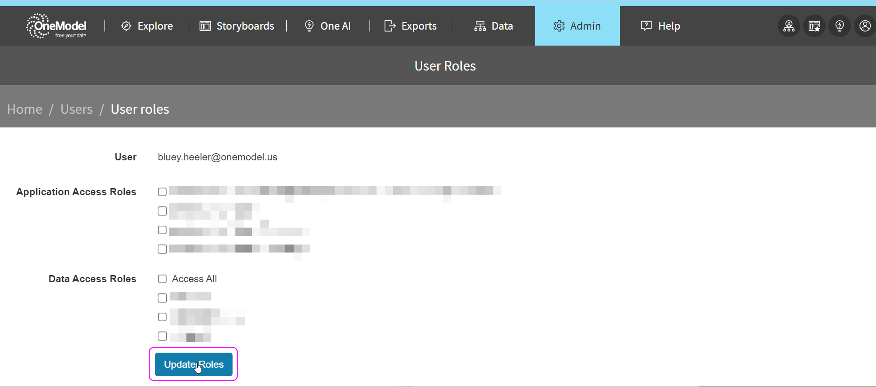Open the Exports menu item
The image size is (876, 387).
(411, 26)
